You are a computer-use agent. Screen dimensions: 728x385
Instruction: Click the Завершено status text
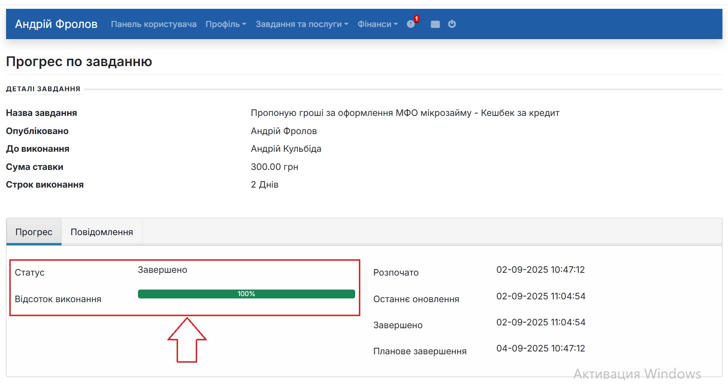[x=162, y=270]
